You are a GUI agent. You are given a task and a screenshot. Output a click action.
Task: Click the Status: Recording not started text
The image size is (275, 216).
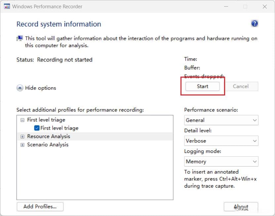click(x=54, y=60)
